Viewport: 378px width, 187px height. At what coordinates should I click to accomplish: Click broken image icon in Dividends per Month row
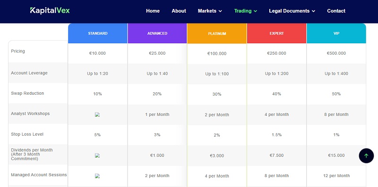(97, 155)
